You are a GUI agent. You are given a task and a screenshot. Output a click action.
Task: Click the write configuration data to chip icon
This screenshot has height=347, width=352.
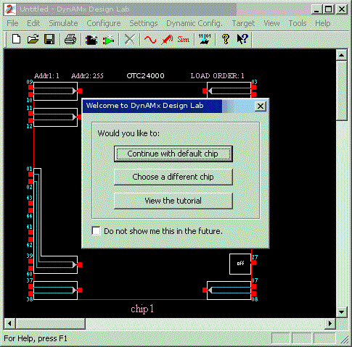(205, 39)
